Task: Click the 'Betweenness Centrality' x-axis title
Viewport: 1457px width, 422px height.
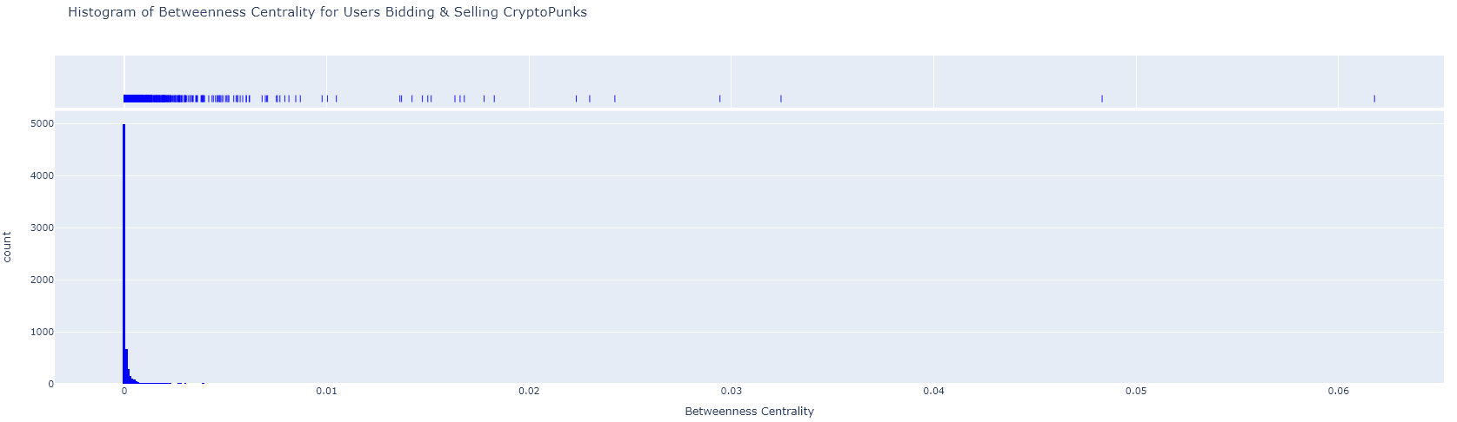Action: (x=749, y=411)
